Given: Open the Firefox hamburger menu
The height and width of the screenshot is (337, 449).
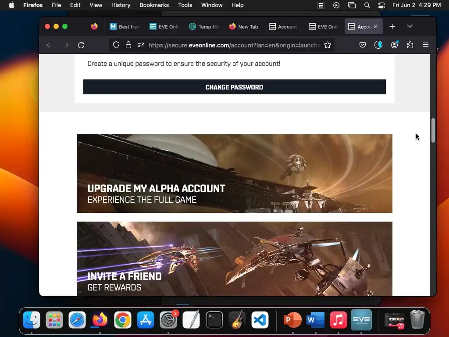Looking at the screenshot, I should [x=426, y=45].
